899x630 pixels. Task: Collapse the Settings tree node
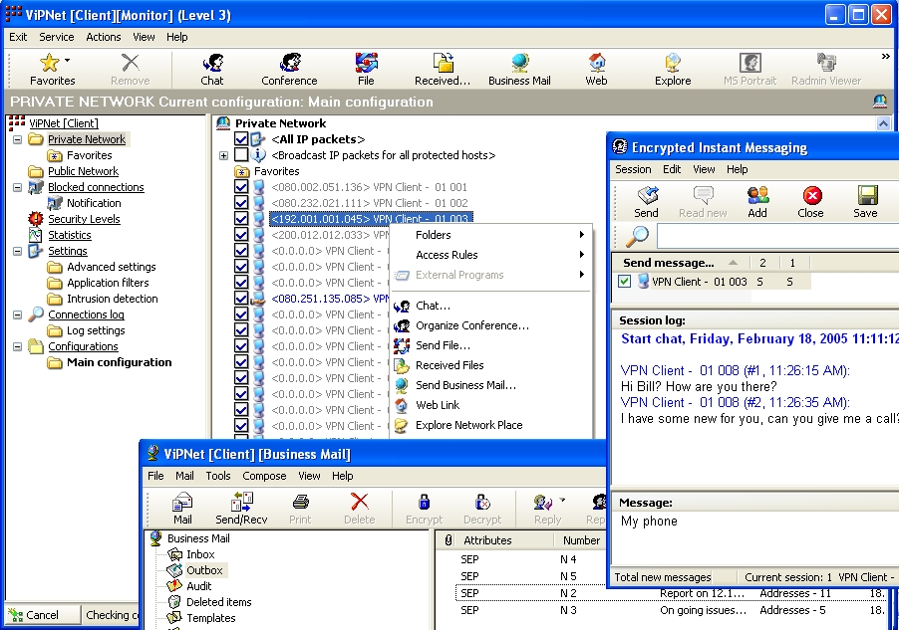17,251
